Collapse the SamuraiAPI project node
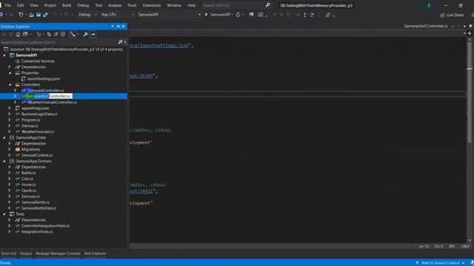Image resolution: width=474 pixels, height=266 pixels. [4, 55]
